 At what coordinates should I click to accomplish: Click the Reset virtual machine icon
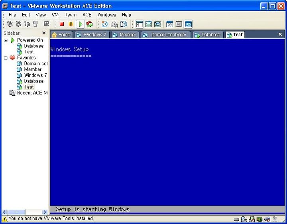coord(90,24)
